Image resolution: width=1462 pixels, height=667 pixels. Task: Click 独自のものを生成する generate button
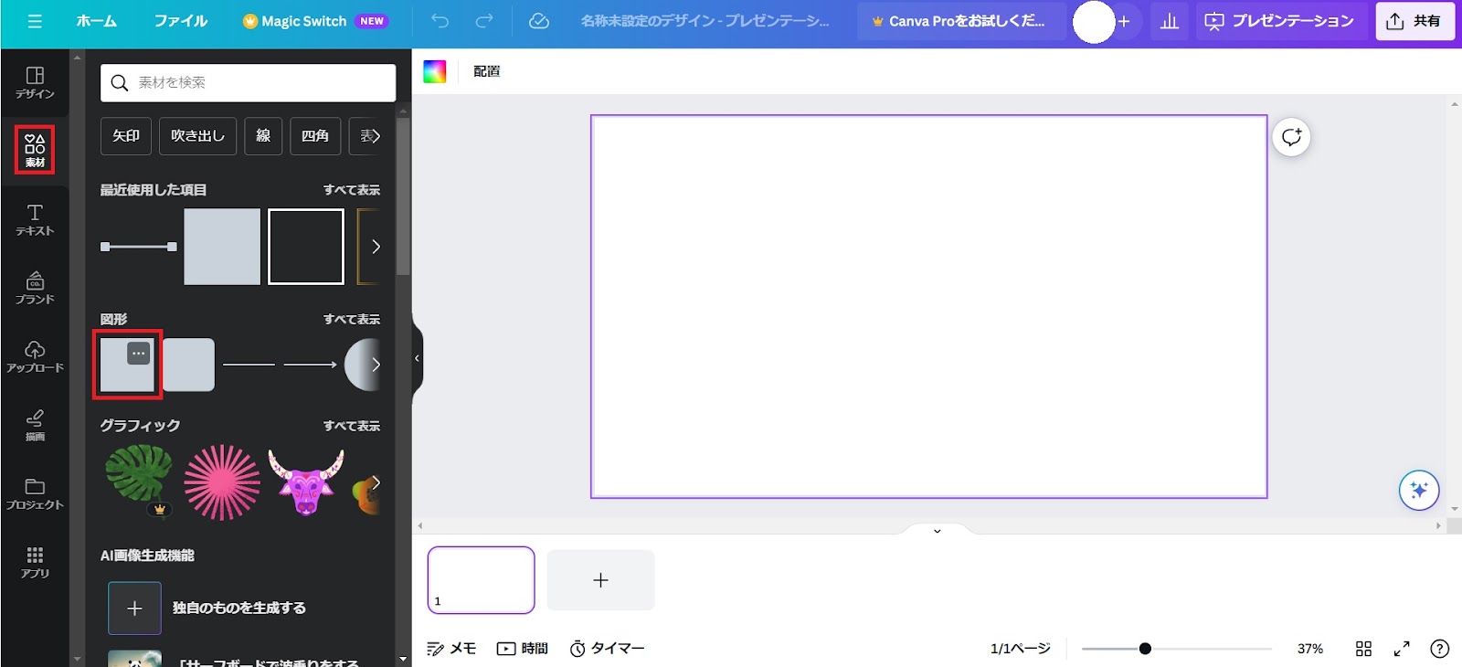207,609
